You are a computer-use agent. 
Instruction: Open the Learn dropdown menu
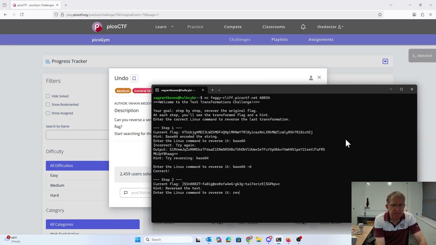(x=165, y=27)
